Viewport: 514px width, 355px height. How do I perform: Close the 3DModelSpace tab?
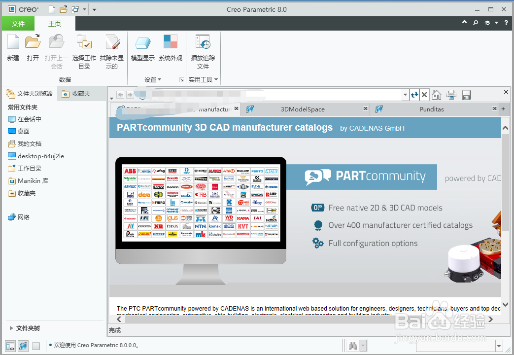pyautogui.click(x=366, y=108)
